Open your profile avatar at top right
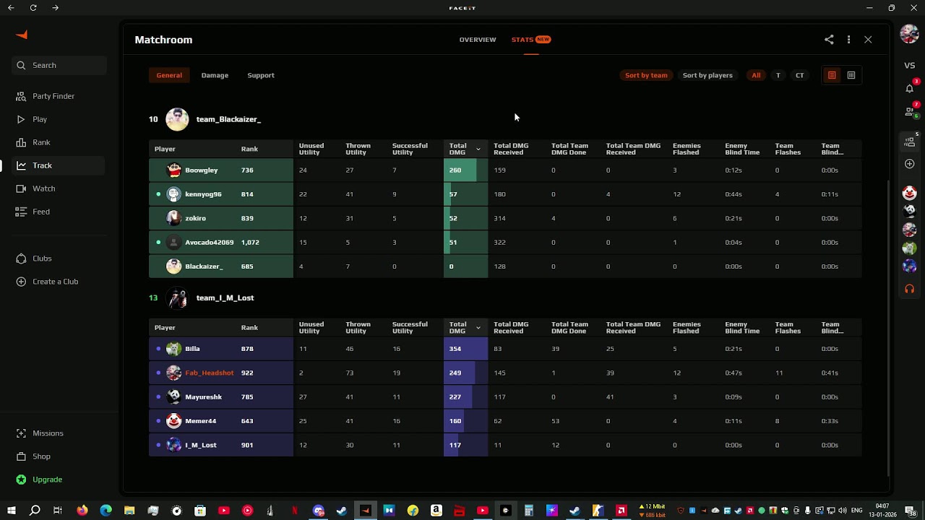 [909, 33]
